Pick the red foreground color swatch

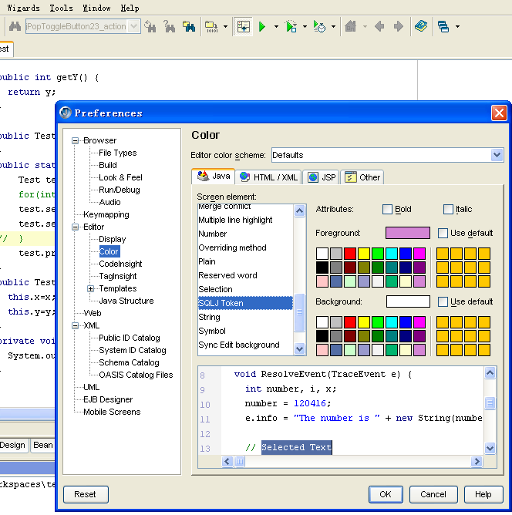tap(350, 254)
